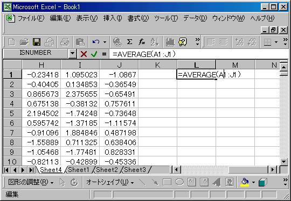
Task: Click the Edit Formula equals button
Action: click(105, 54)
